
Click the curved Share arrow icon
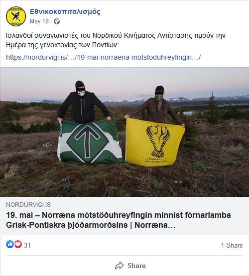tap(120, 266)
